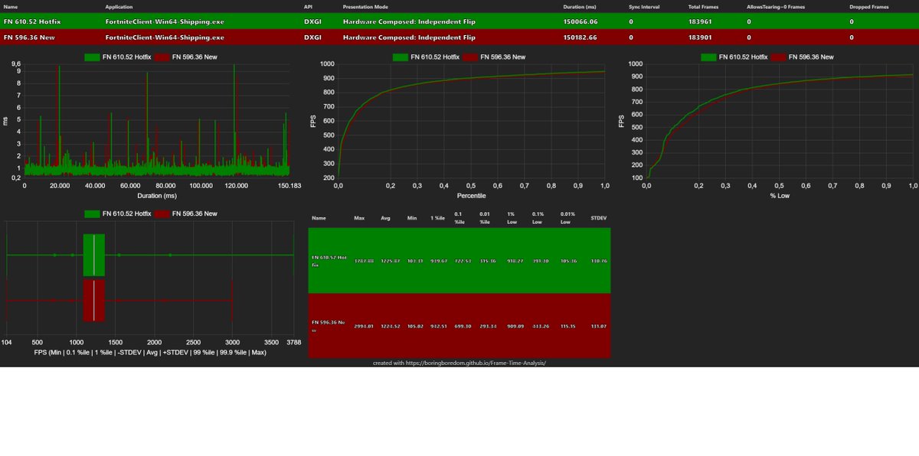Click the Avg header in the stats table
Image resolution: width=919 pixels, height=456 pixels.
coord(385,218)
